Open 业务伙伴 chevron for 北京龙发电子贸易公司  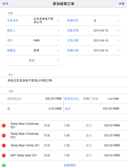coord(58,21)
